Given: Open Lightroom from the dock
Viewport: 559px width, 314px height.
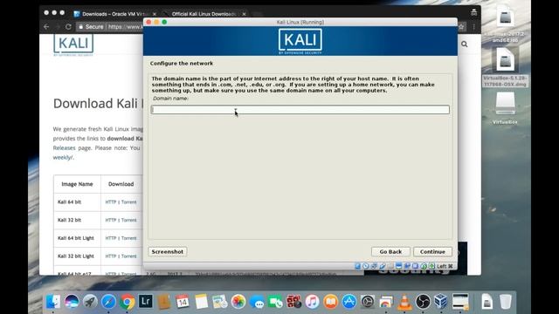Looking at the screenshot, I should 146,301.
